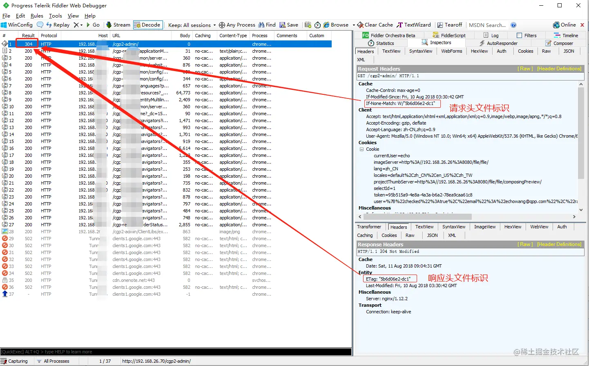Toggle Stream mode on toolbar
This screenshot has height=366, width=589.
pyautogui.click(x=118, y=25)
